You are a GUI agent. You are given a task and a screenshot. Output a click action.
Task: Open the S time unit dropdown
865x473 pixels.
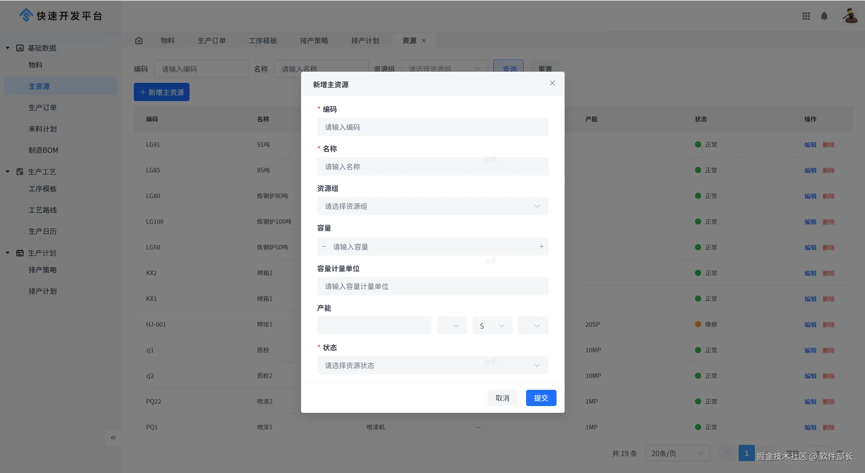point(492,326)
